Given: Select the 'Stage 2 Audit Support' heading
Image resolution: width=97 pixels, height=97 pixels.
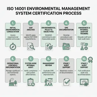Looking at the screenshot, I should coord(84,65).
